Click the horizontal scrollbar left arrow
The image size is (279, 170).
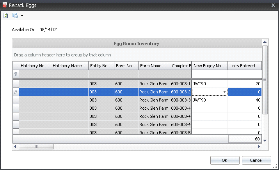click(15, 147)
